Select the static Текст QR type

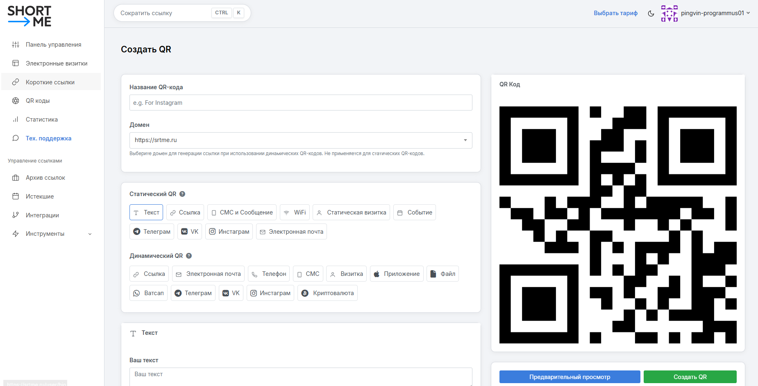point(146,212)
